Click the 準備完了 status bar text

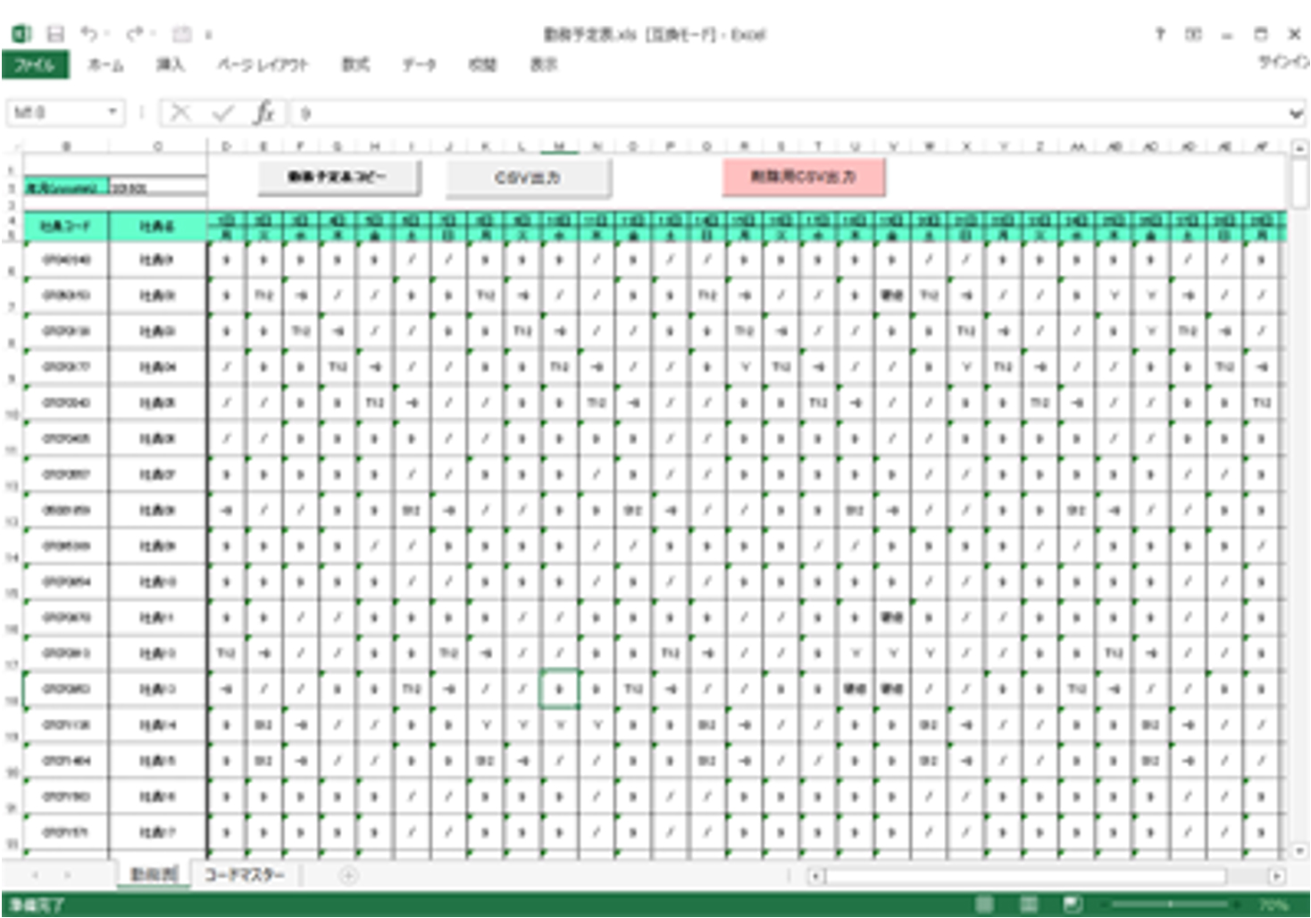point(38,905)
